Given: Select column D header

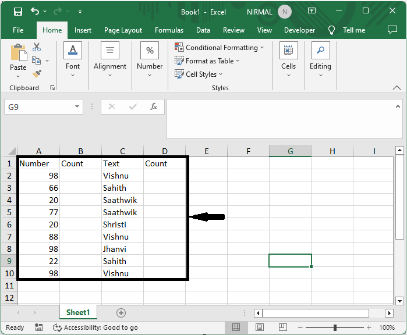Looking at the screenshot, I should 165,151.
